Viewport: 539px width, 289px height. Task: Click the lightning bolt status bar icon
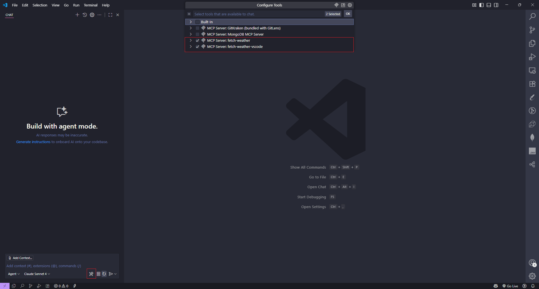[x=75, y=286]
